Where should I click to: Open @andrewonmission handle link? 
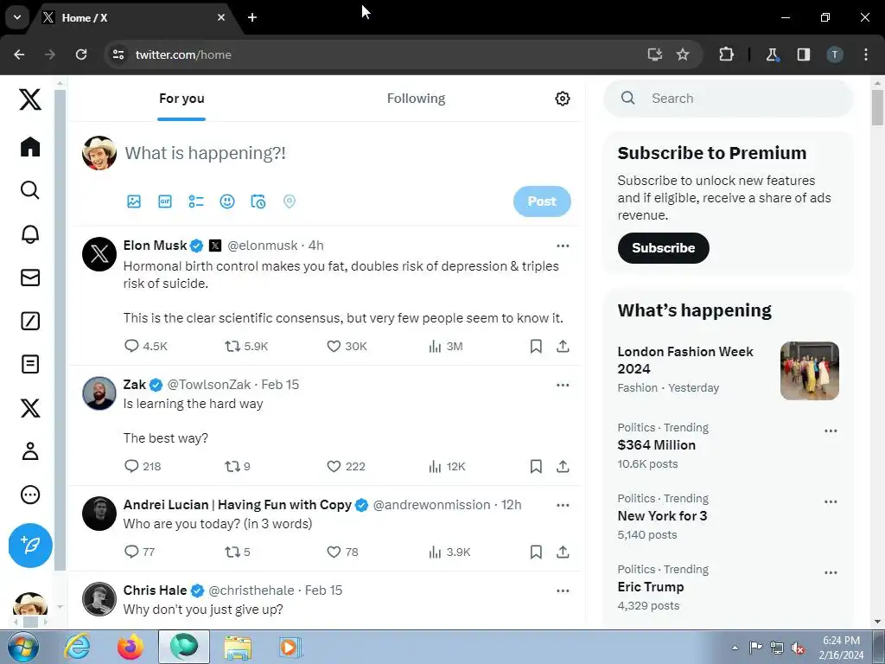point(432,505)
